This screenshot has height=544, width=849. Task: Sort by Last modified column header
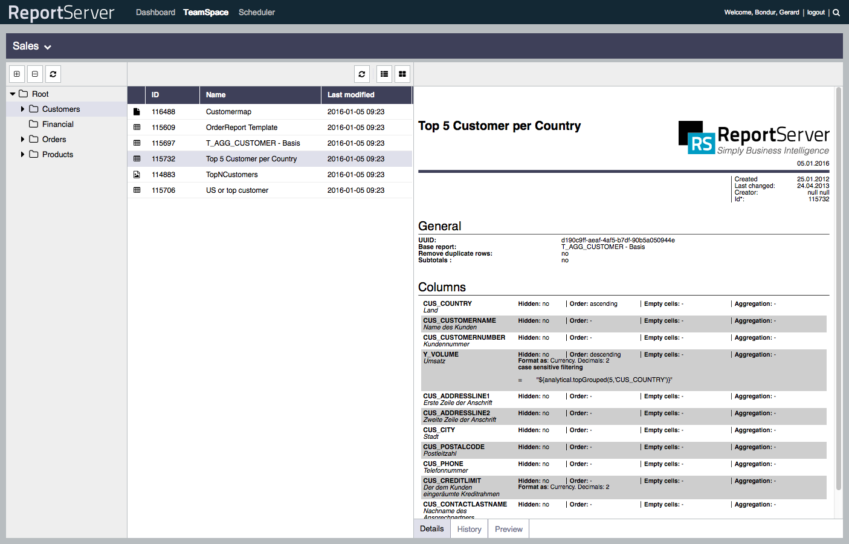367,95
